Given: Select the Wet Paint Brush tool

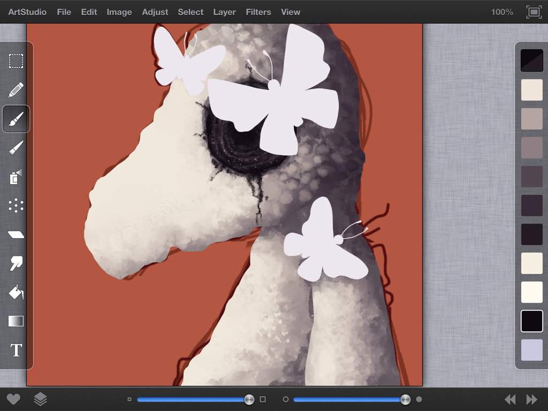Looking at the screenshot, I should pos(16,148).
